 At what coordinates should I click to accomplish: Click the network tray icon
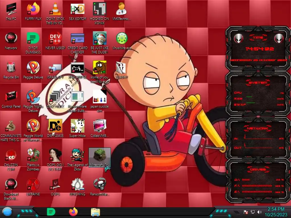point(253,212)
